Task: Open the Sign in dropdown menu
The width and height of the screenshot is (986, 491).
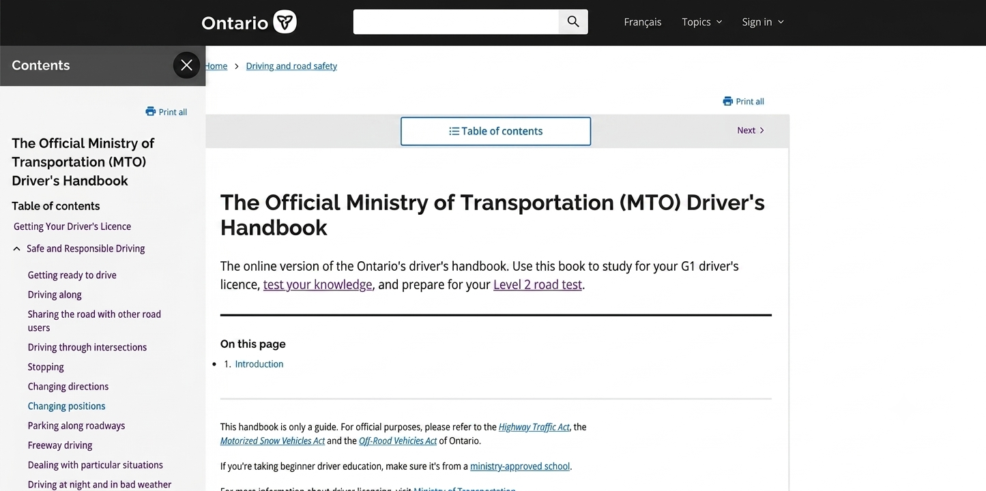Action: [763, 22]
